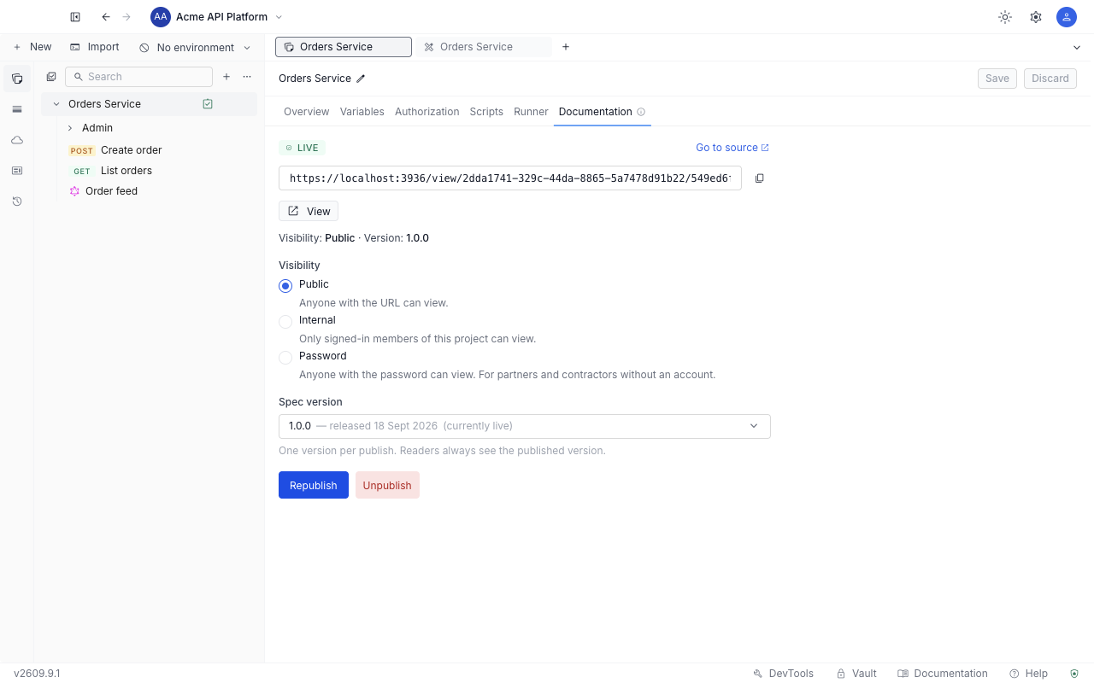Click Documentation tab info icon
Viewport: 1094px width, 683px height.
(641, 112)
